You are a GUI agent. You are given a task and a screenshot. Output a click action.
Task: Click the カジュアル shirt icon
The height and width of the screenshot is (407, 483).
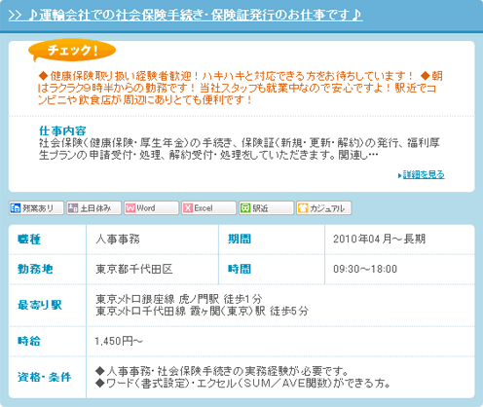pos(303,208)
